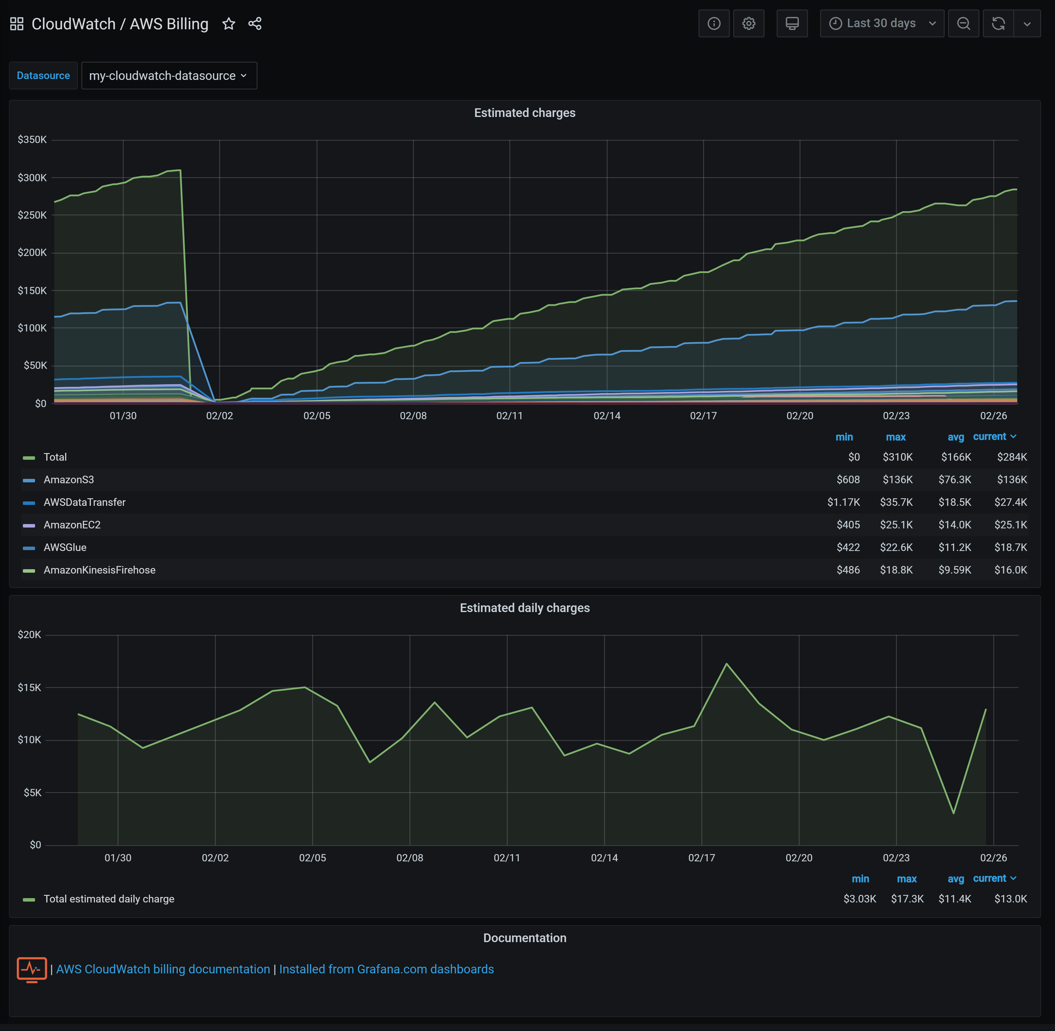This screenshot has width=1055, height=1031.
Task: Sort Estimated charges legend by max
Action: [x=895, y=437]
